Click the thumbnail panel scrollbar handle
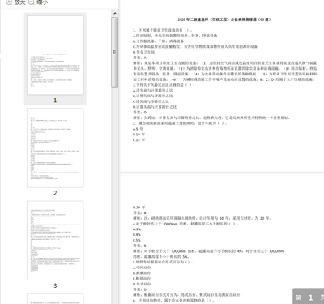 coord(115,52)
